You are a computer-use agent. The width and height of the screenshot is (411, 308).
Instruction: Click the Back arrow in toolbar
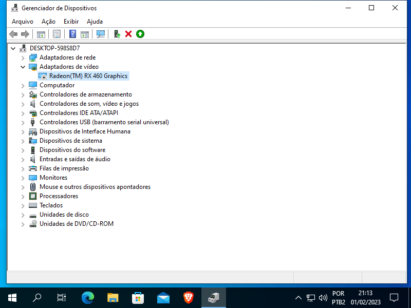[13, 34]
